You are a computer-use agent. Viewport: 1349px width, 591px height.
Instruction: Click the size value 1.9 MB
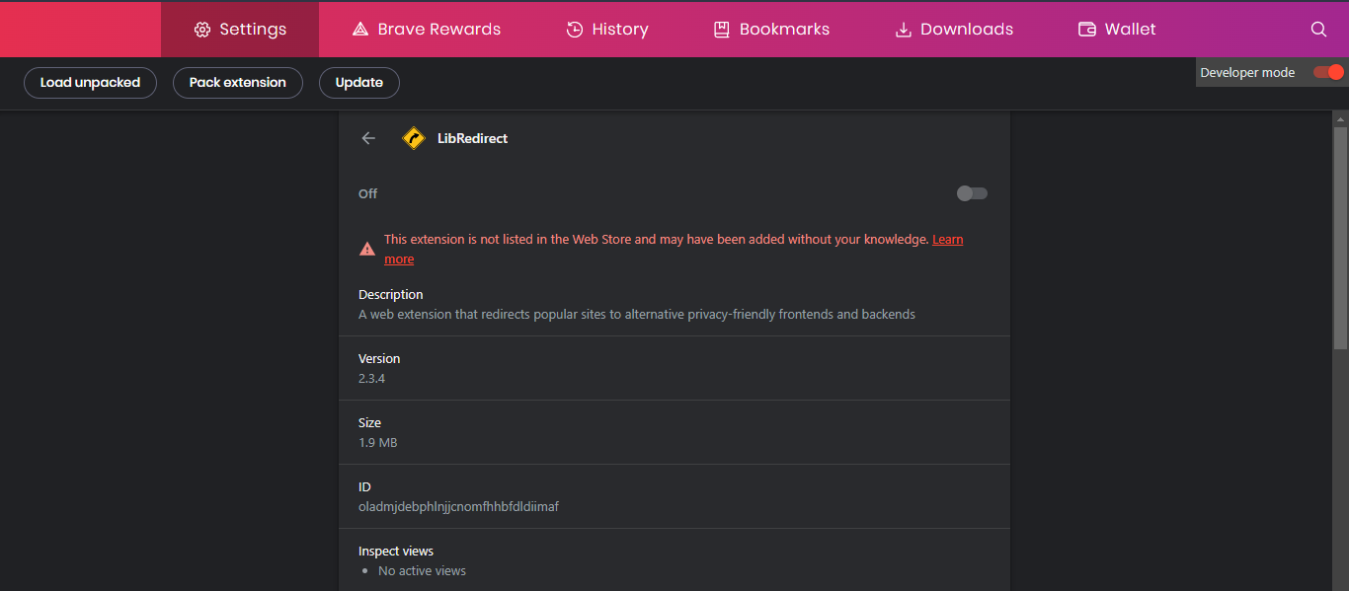(x=378, y=442)
